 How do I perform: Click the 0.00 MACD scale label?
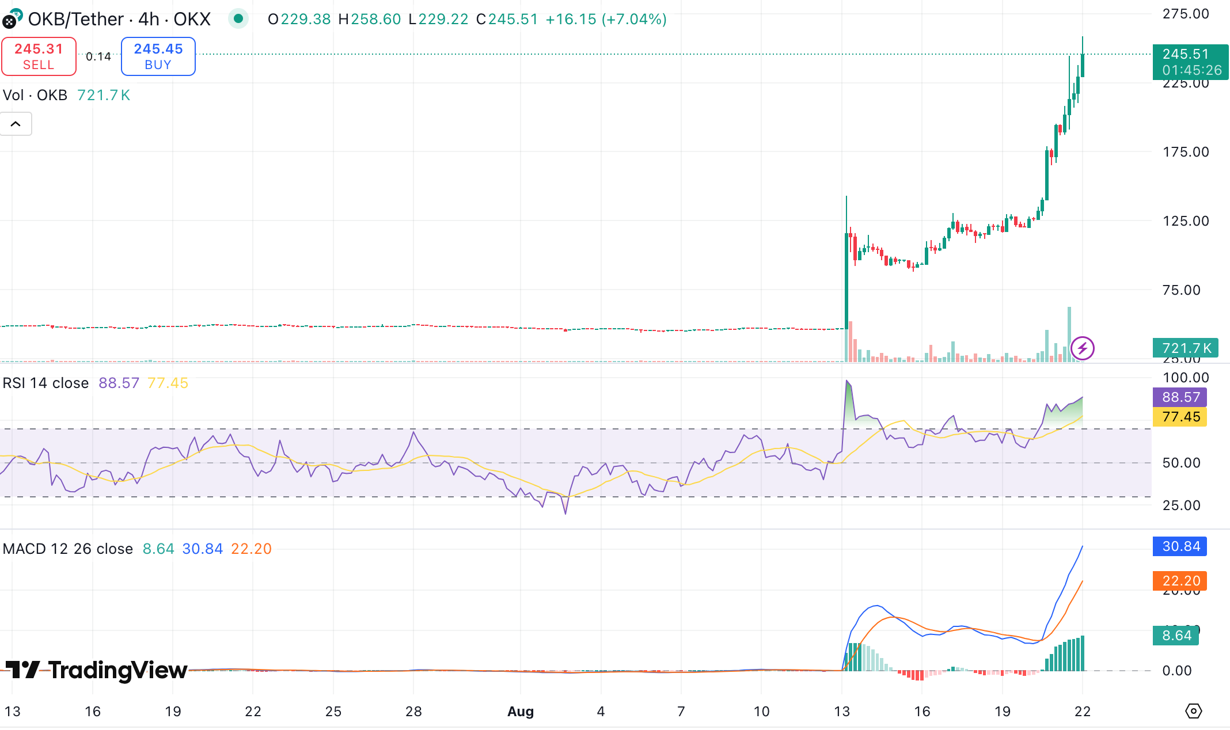1177,671
